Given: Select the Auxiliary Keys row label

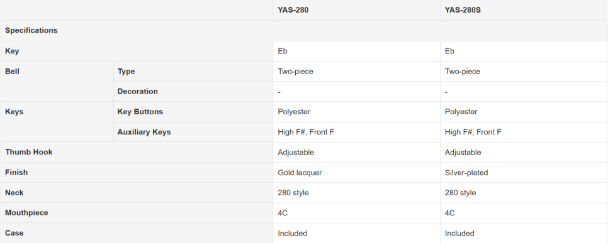Looking at the screenshot, I should tap(144, 132).
